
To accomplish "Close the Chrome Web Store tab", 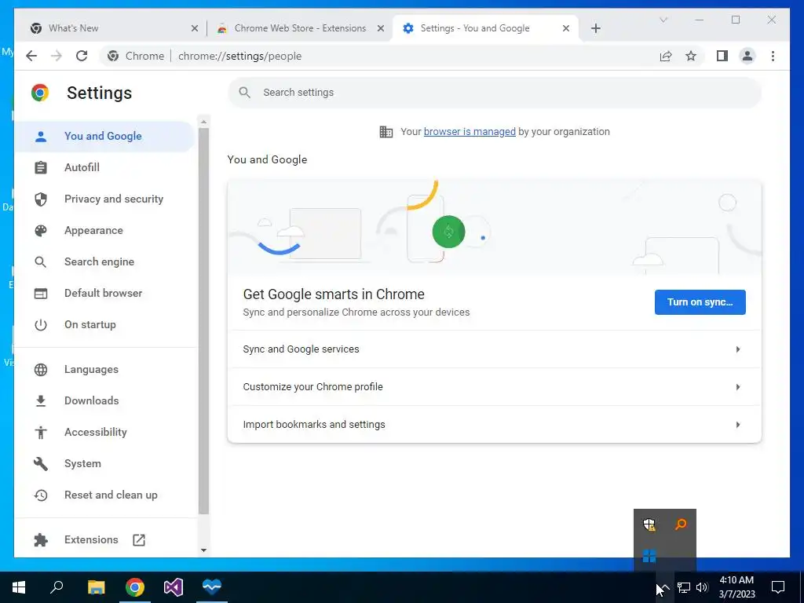I will click(381, 28).
